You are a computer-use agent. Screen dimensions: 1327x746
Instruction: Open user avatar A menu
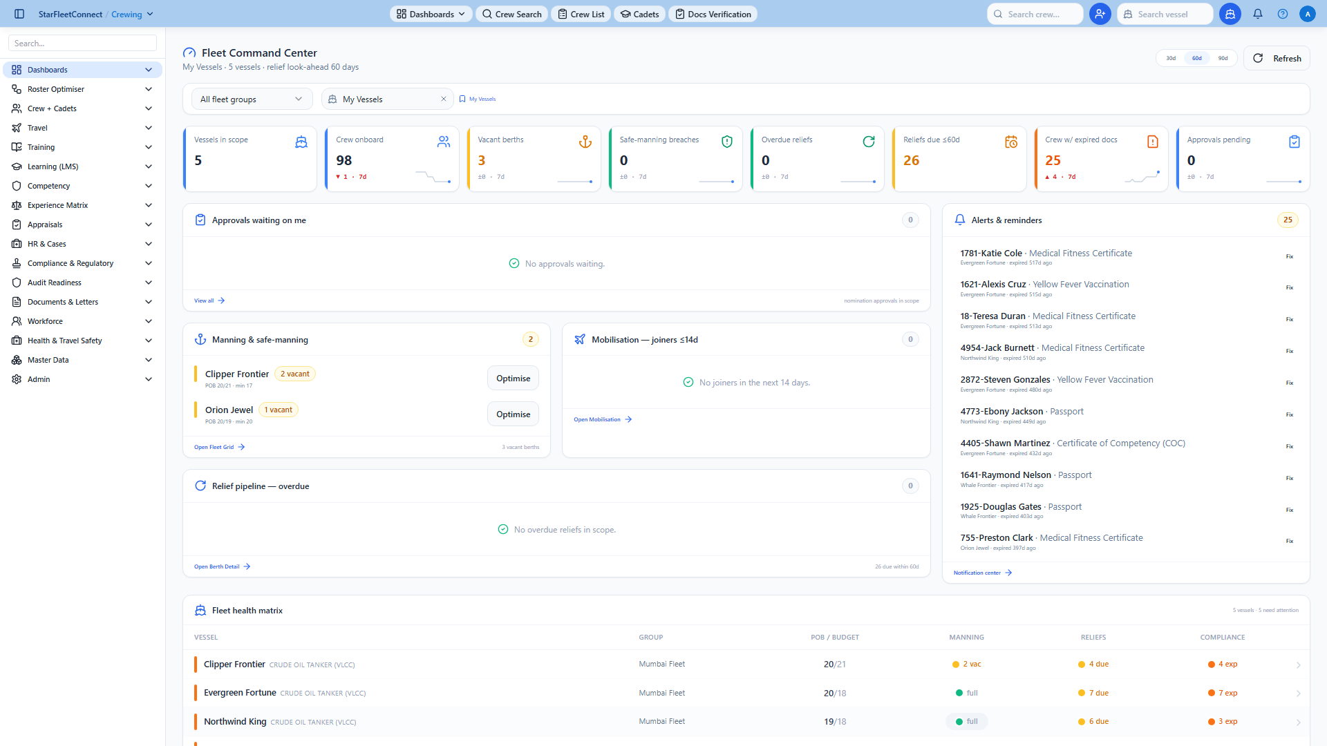point(1307,14)
